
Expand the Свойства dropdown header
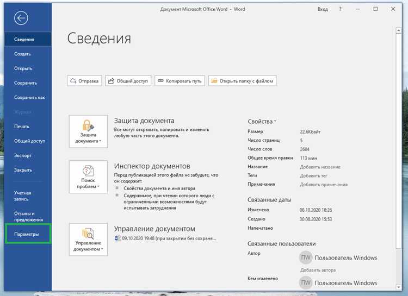[262, 121]
